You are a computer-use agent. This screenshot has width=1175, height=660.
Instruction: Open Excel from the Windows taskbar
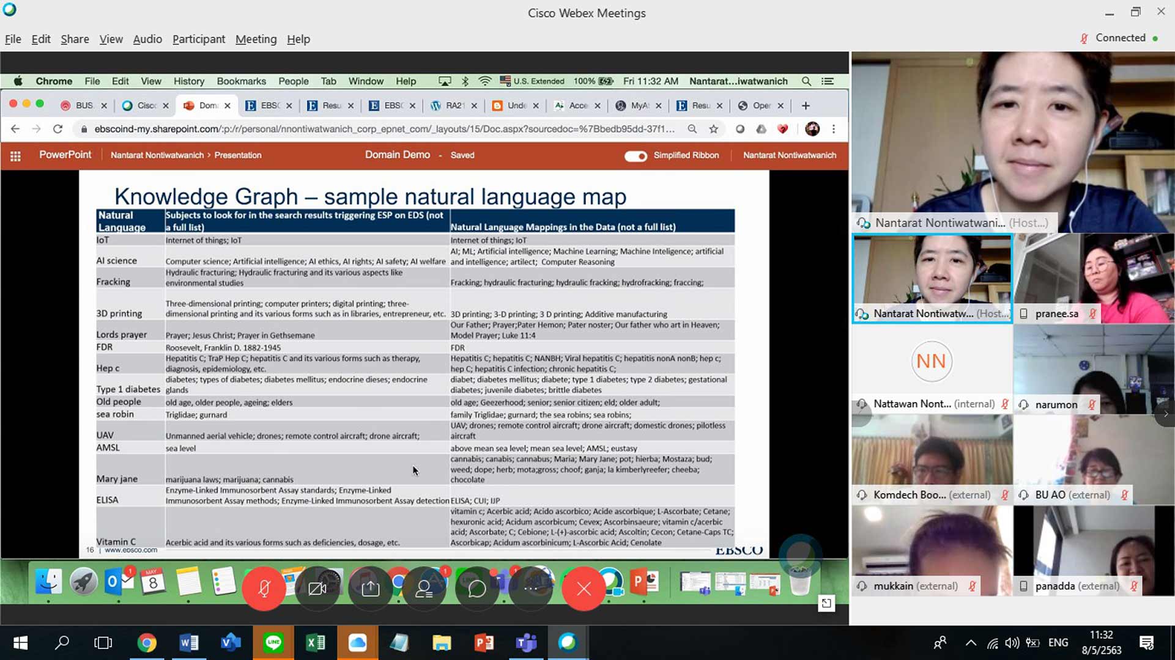(x=316, y=643)
